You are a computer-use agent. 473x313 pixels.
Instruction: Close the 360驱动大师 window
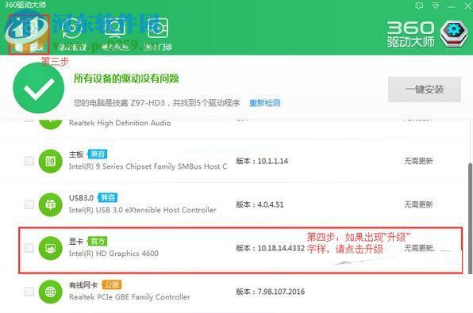pos(467,6)
